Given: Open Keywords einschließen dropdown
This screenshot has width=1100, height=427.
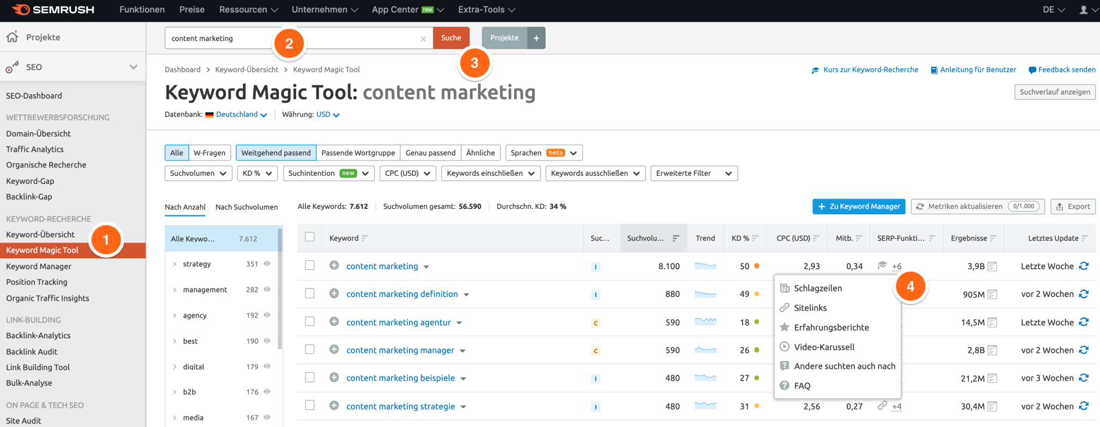Looking at the screenshot, I should 491,174.
